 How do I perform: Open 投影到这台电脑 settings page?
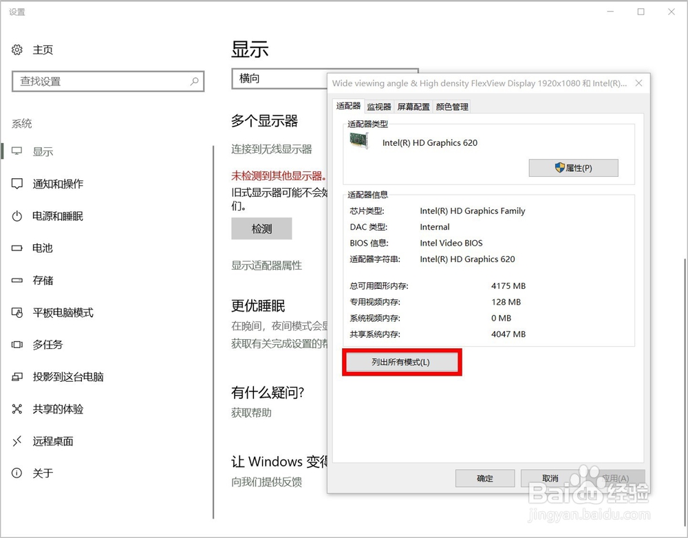pyautogui.click(x=68, y=376)
